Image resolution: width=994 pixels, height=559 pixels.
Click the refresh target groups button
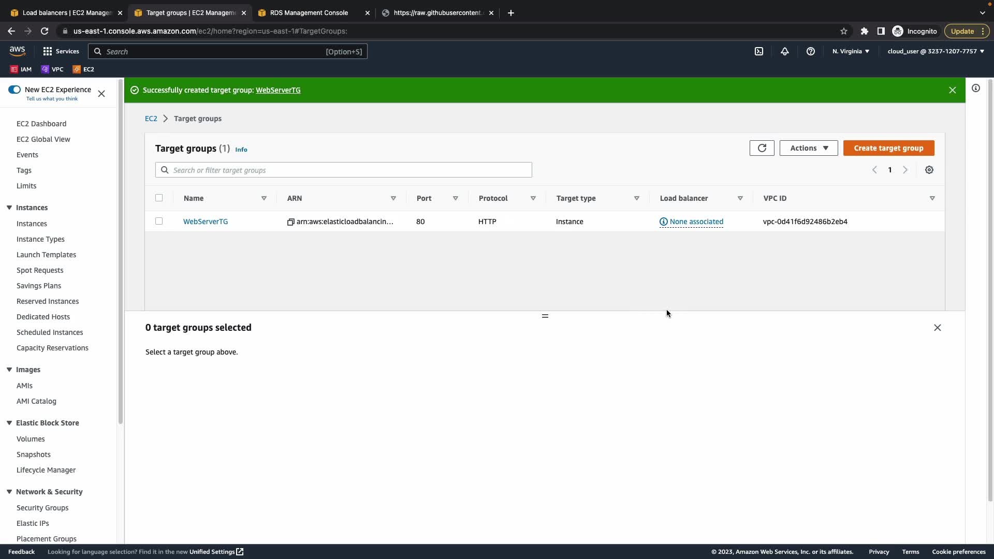(762, 148)
